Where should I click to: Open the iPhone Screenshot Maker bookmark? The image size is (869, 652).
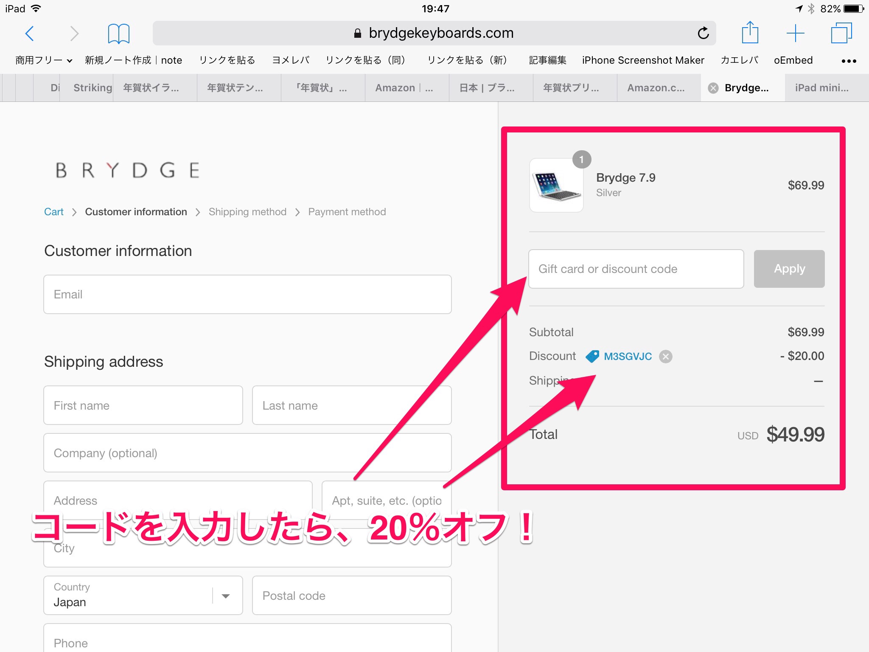[643, 60]
